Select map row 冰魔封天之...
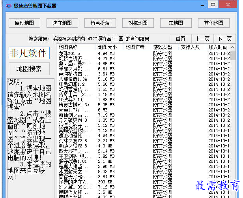This screenshot has width=243, height=198. pyautogui.click(x=144, y=172)
